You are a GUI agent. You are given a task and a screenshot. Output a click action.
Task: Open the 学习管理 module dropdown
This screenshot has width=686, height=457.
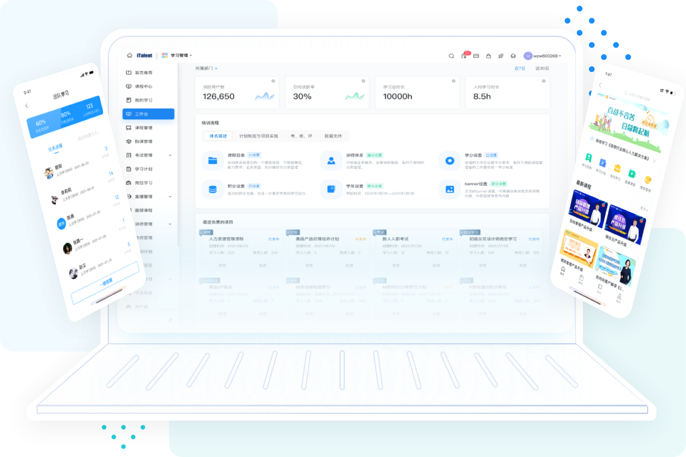click(179, 56)
